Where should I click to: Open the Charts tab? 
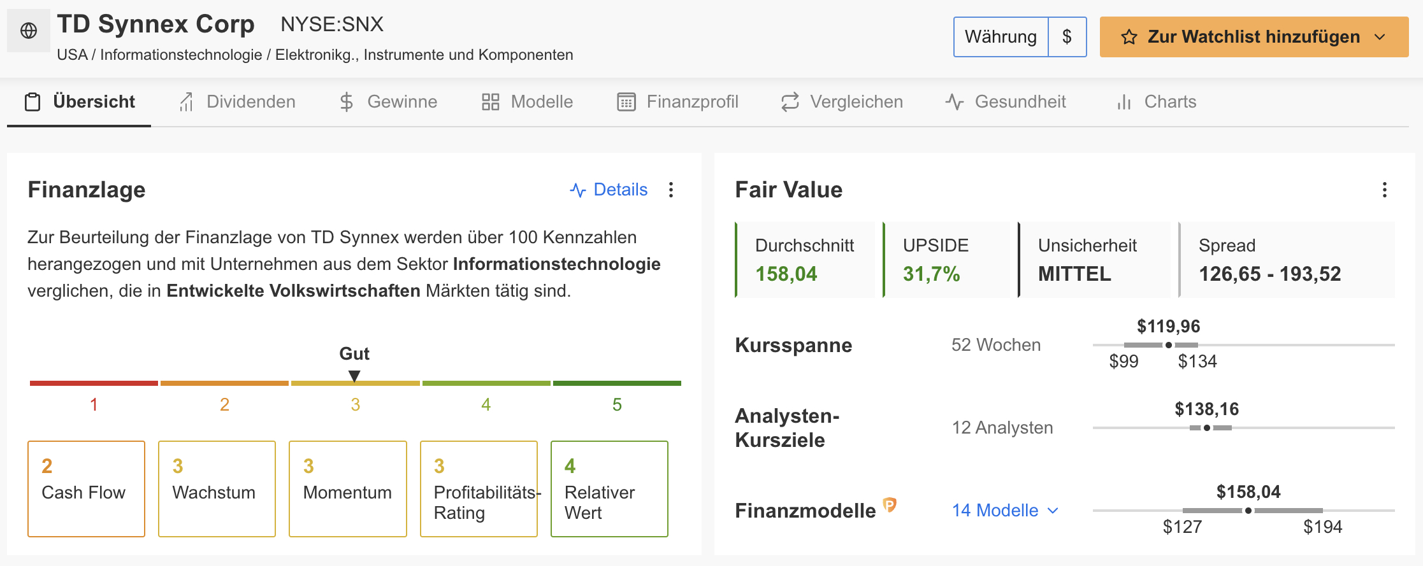1156,102
